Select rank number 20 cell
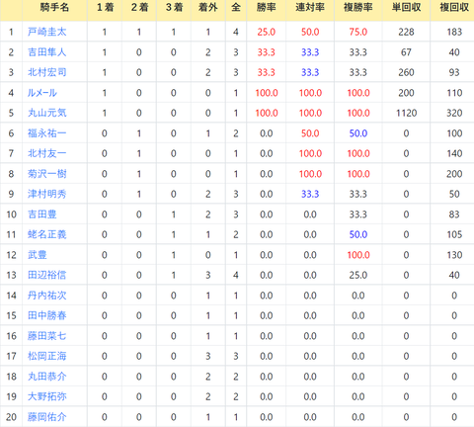The width and height of the screenshot is (474, 427). coord(11,417)
